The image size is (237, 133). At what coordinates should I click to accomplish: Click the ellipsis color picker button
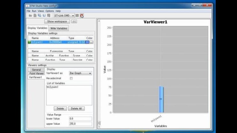click(91, 42)
